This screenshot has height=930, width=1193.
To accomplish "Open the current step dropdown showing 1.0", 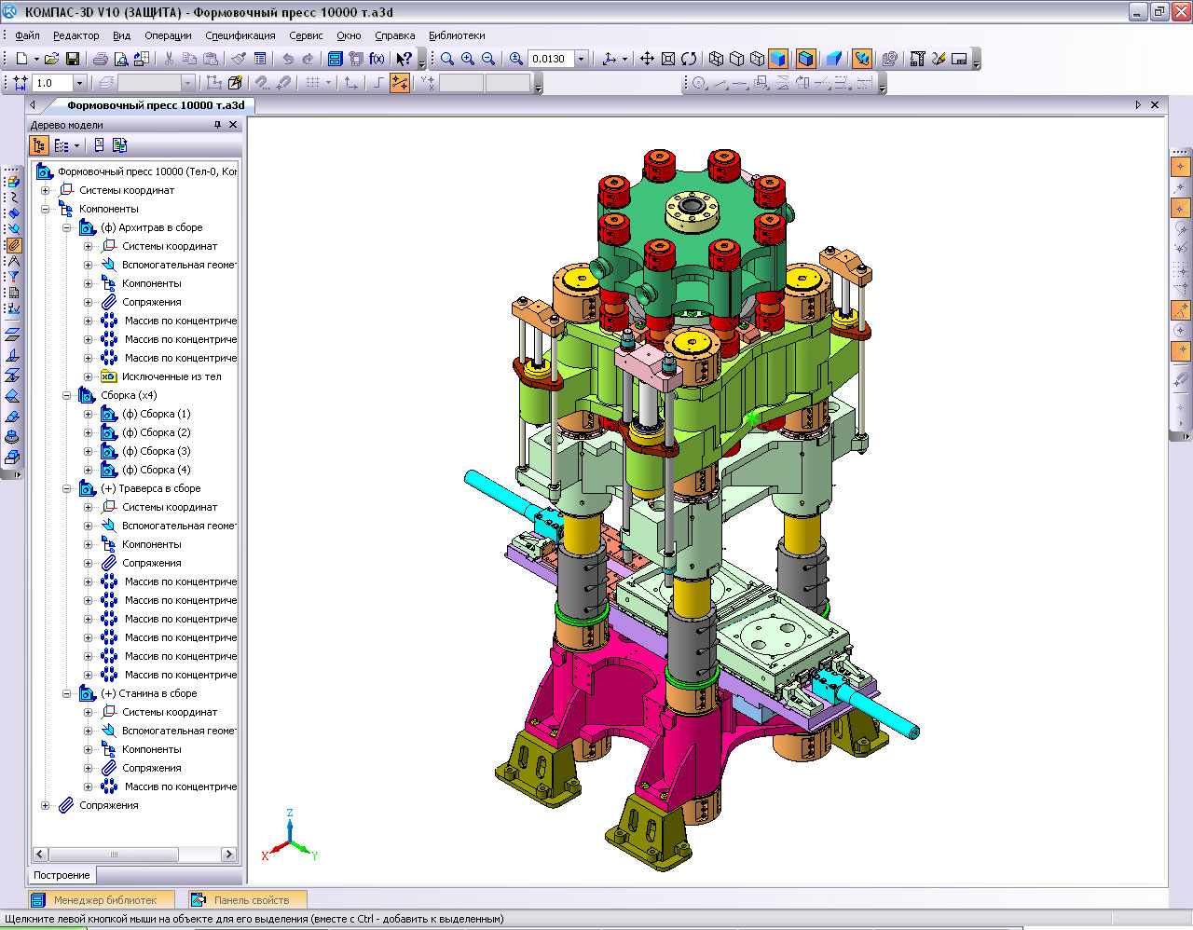I will coord(78,83).
